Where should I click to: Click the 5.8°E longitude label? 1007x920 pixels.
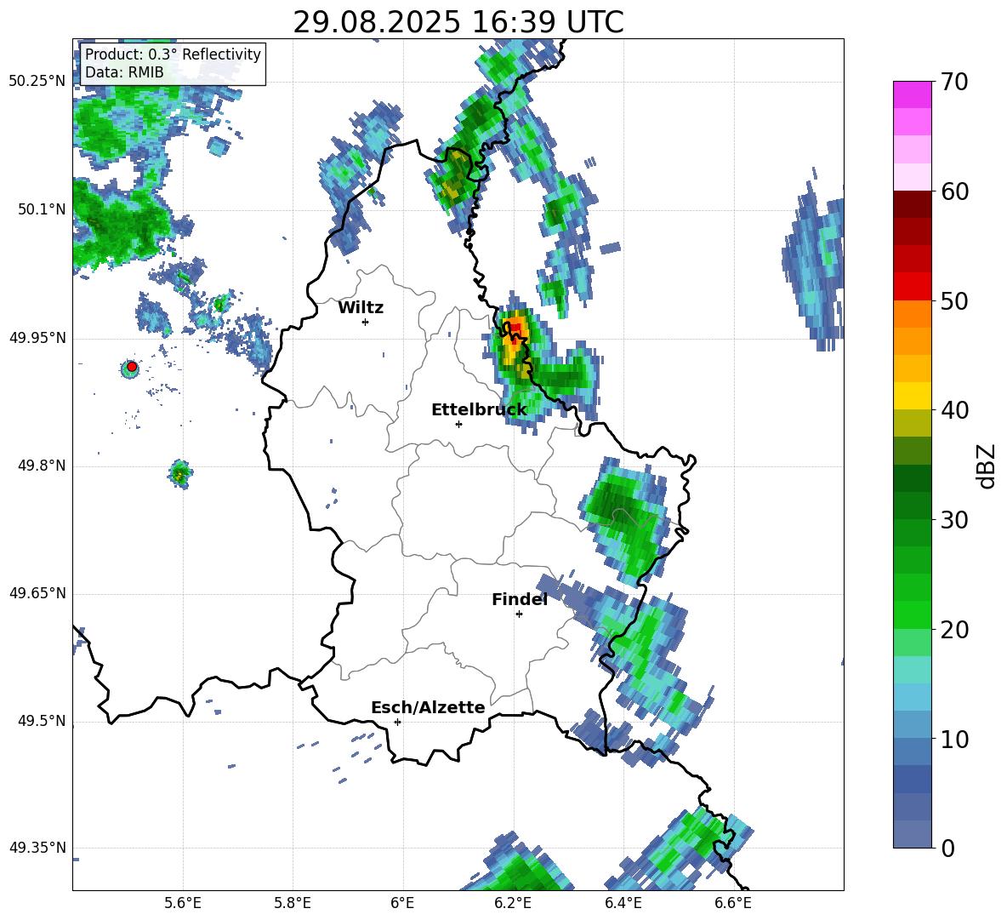(293, 903)
